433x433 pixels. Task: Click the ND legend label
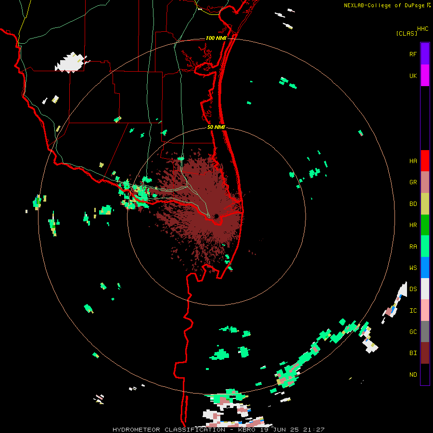(x=413, y=375)
